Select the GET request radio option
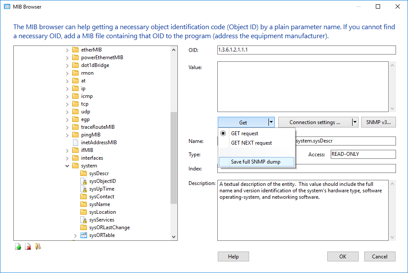Screen dimensions: 408x273 pos(223,133)
